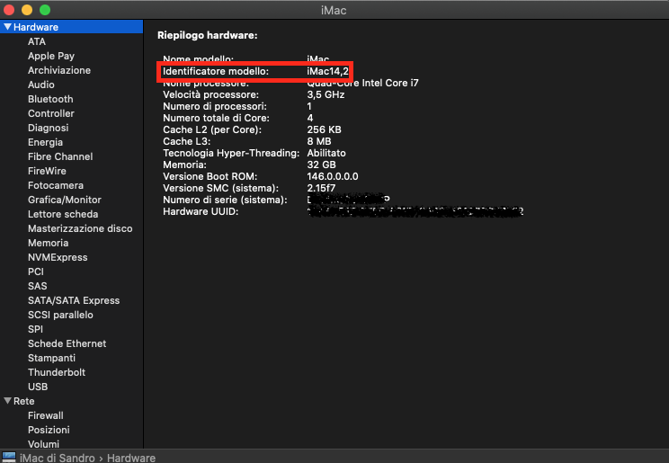Select Diagnosi in the sidebar
This screenshot has height=463, width=669.
49,128
